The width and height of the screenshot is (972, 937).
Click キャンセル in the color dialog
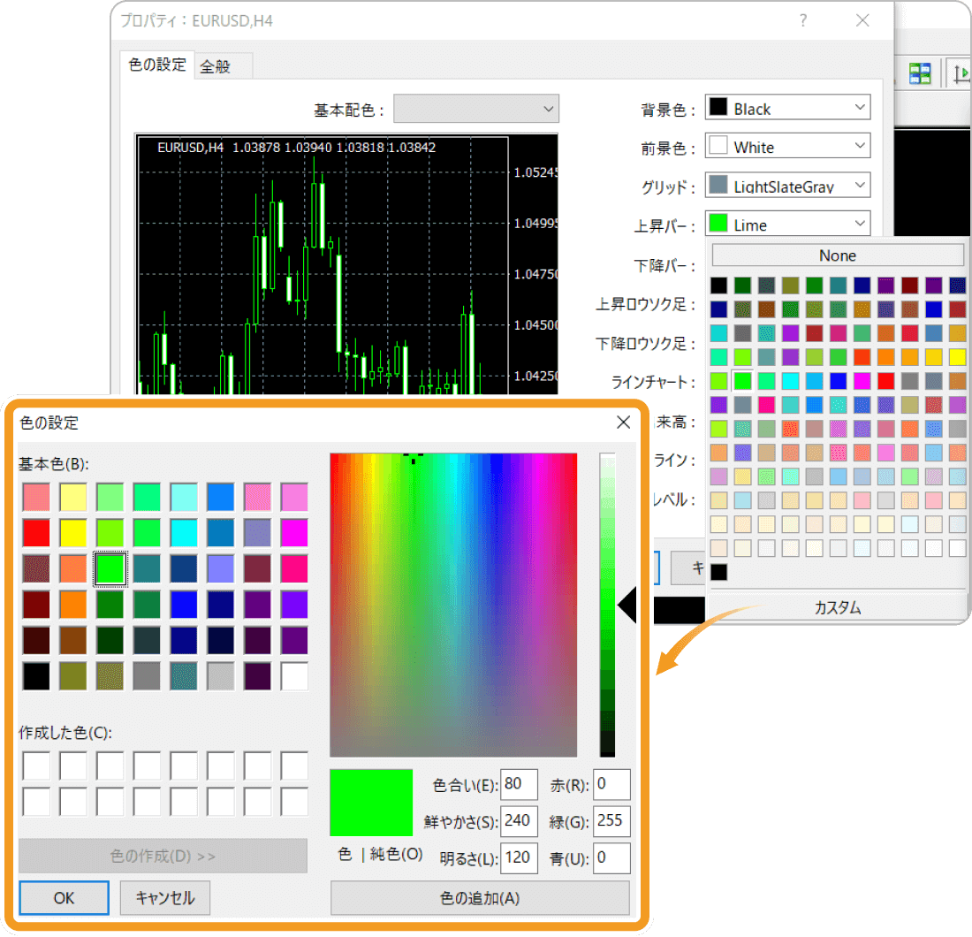165,897
